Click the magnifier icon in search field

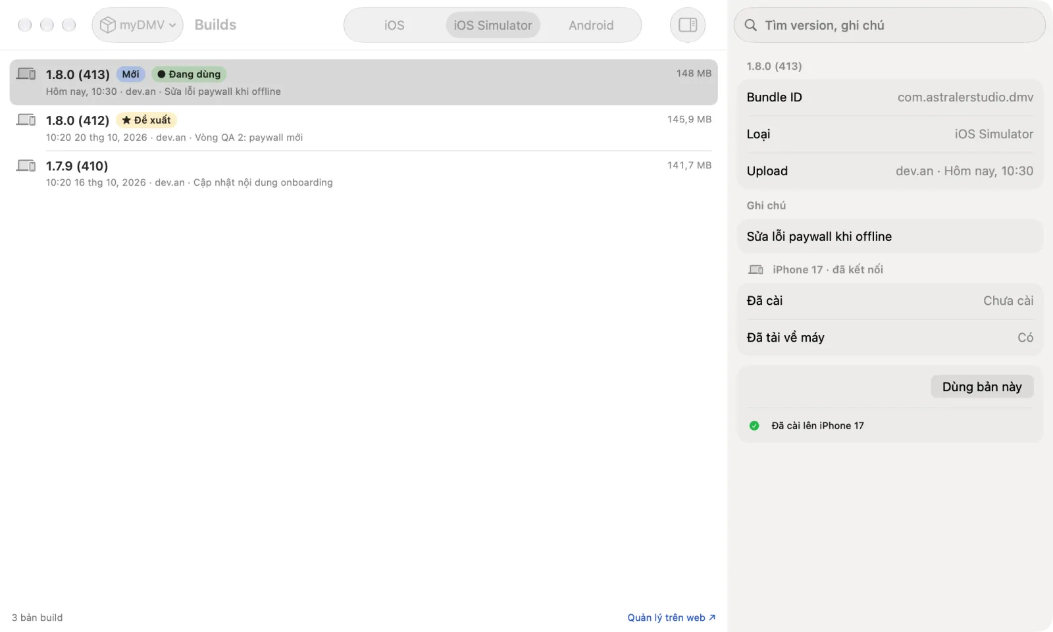[x=750, y=25]
